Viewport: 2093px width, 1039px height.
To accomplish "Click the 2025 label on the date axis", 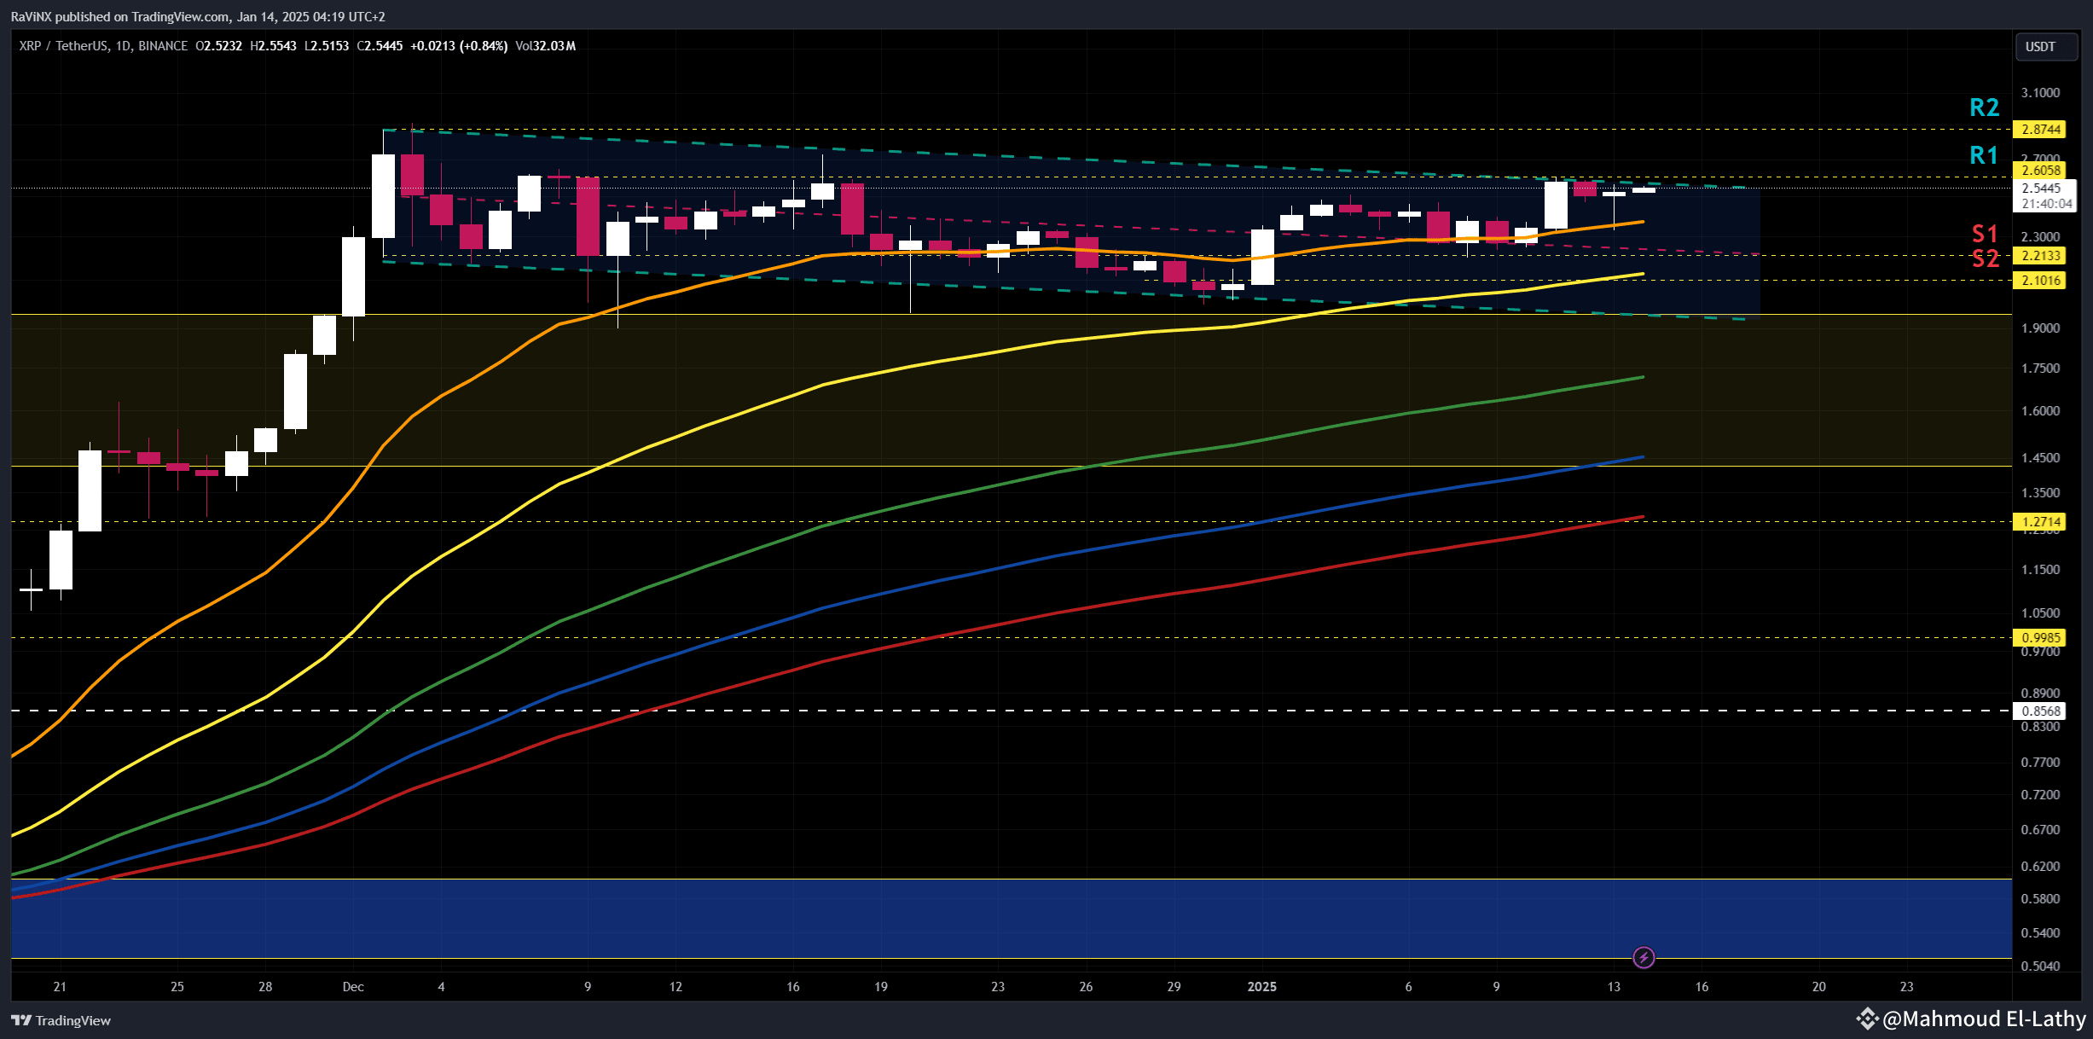I will pos(1262,986).
